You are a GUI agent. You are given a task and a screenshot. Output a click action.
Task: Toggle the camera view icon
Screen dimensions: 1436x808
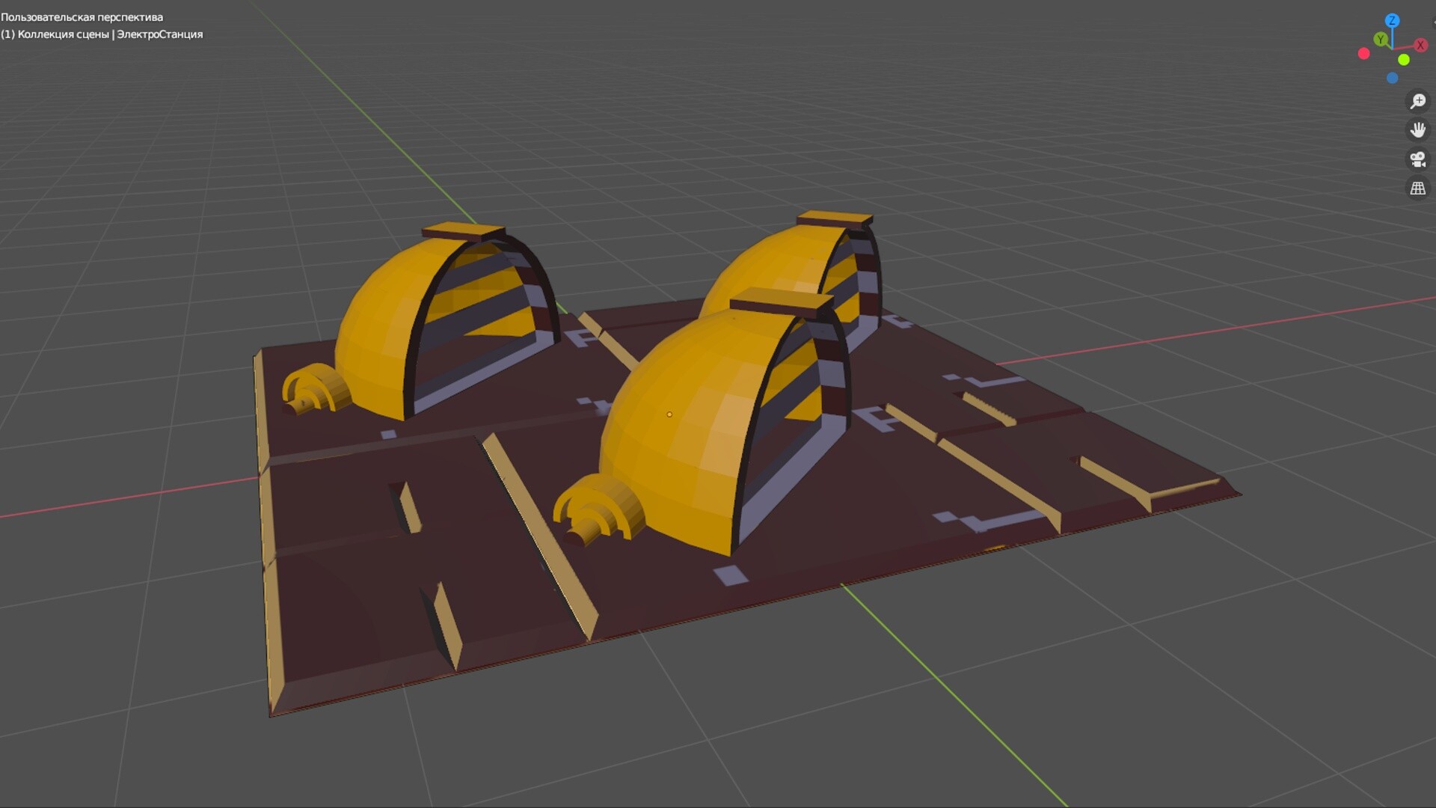pyautogui.click(x=1417, y=159)
